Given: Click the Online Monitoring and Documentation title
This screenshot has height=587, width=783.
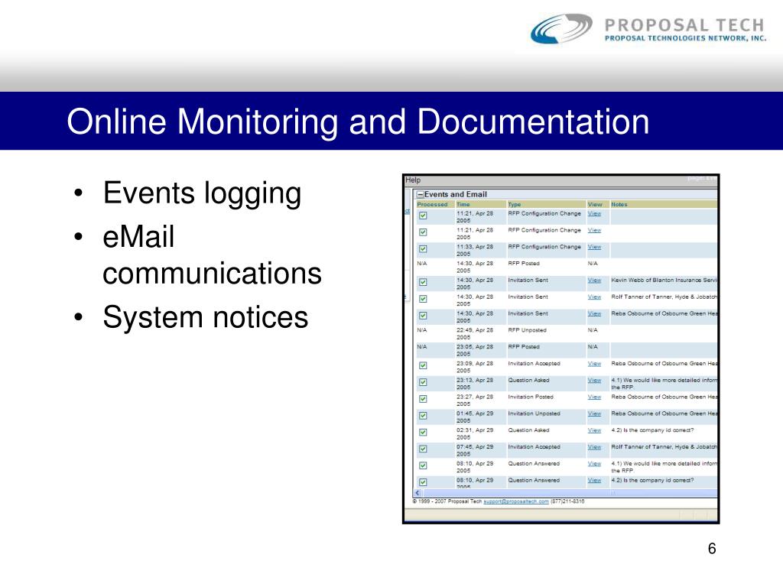Looking at the screenshot, I should (x=358, y=122).
